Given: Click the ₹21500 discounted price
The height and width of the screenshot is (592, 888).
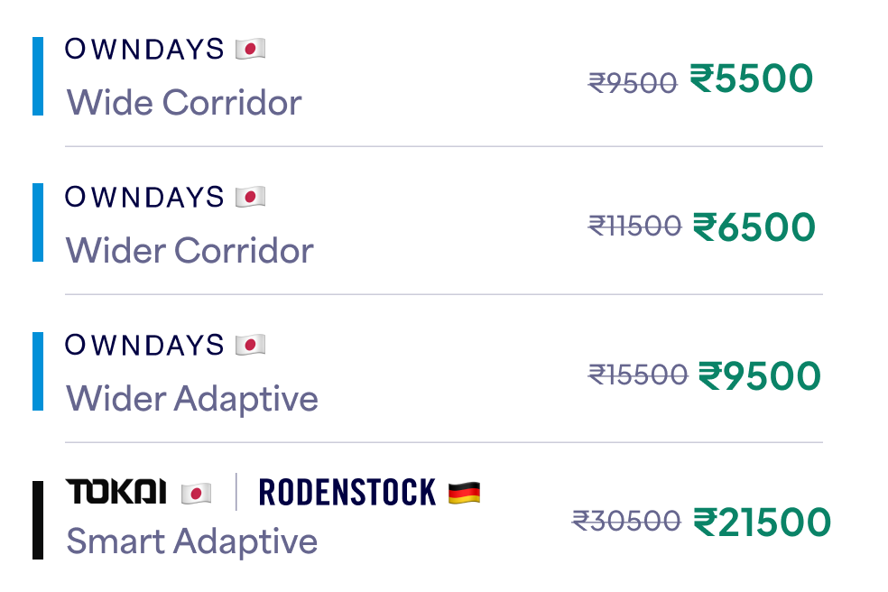Looking at the screenshot, I should (762, 522).
